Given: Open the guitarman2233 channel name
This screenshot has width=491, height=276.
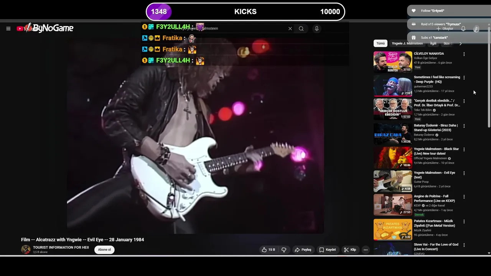Looking at the screenshot, I should click(x=423, y=87).
